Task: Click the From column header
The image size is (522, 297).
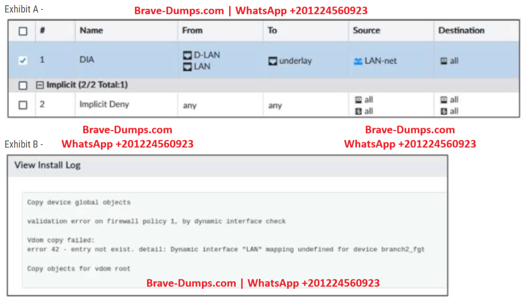Action: click(x=192, y=30)
